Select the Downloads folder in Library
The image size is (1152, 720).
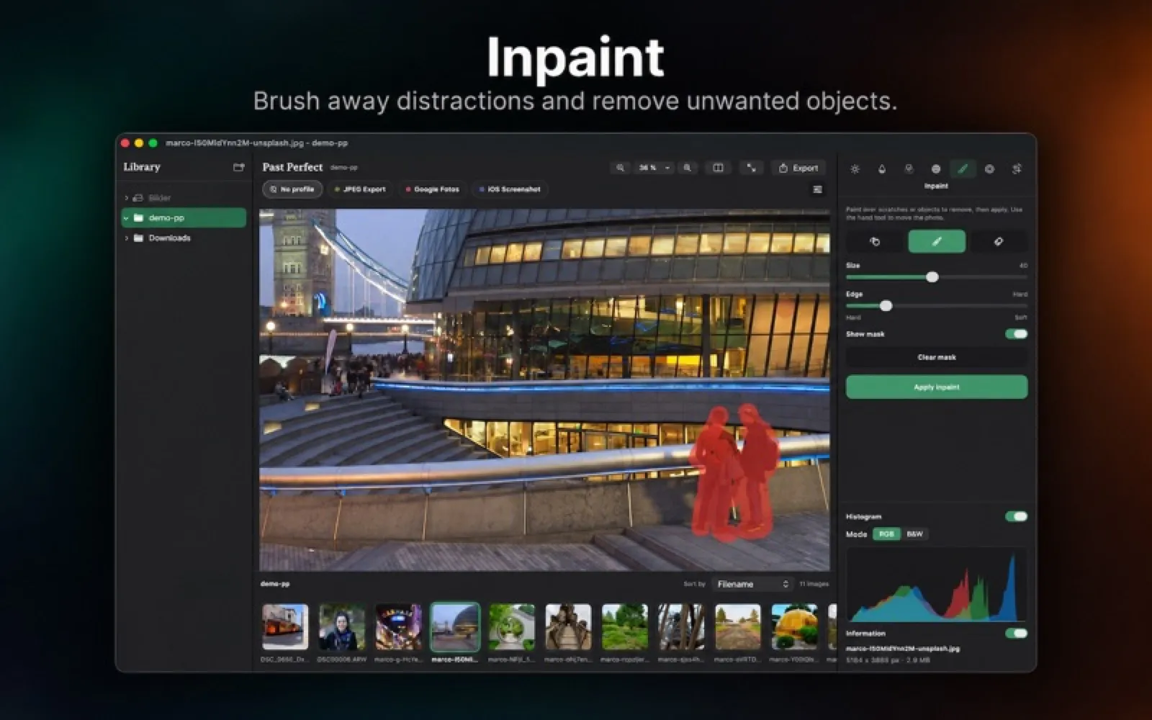click(184, 238)
